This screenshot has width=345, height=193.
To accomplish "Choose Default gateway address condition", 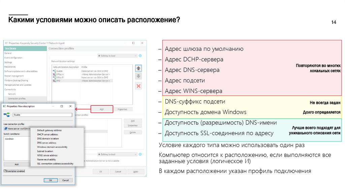I will coord(49,130).
